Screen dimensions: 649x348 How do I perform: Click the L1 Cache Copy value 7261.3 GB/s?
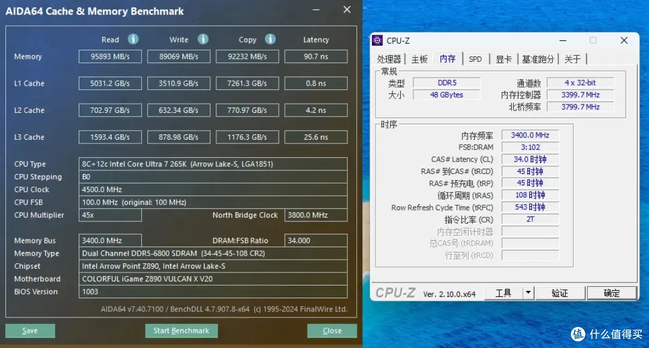click(247, 83)
